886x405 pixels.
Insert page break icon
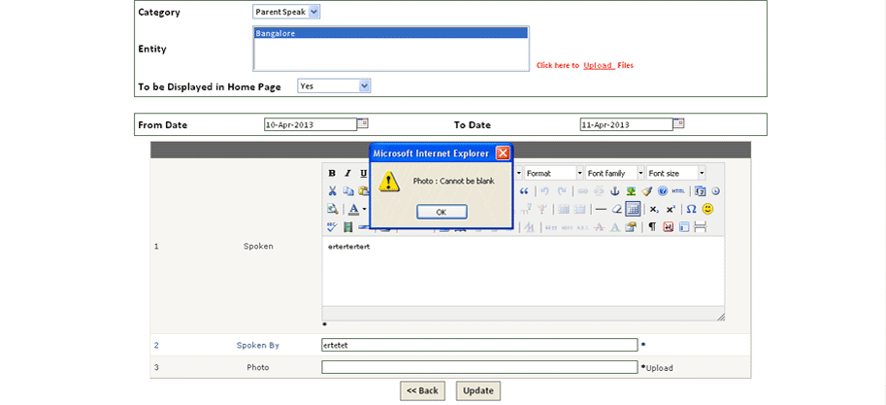(x=700, y=227)
